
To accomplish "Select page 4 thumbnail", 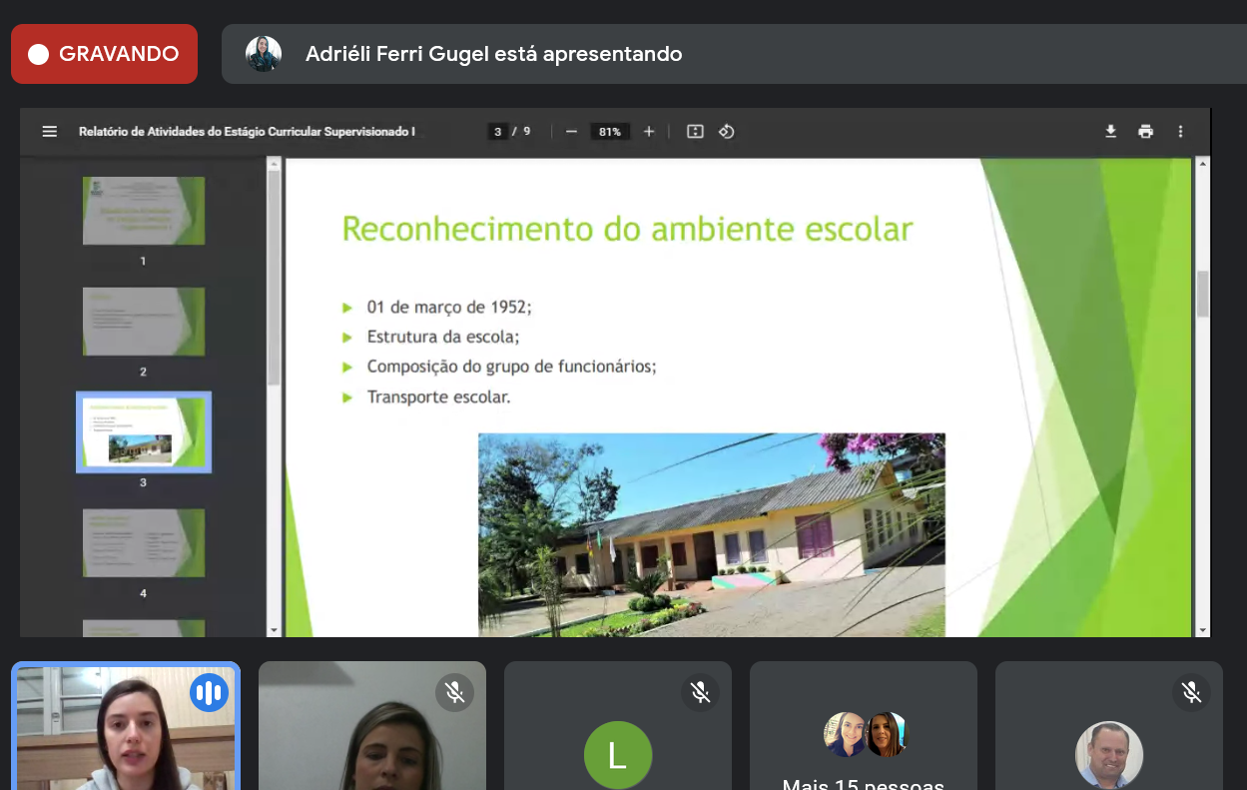I will [x=143, y=542].
